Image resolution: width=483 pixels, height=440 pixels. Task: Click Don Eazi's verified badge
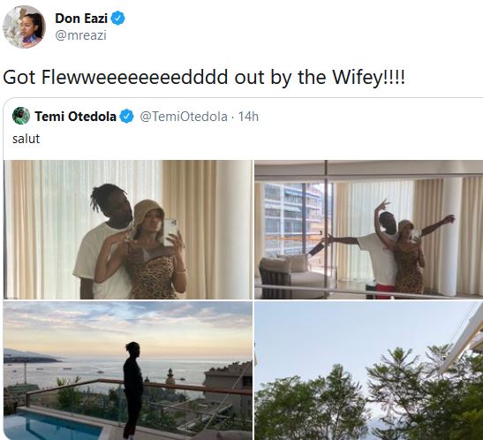(117, 19)
